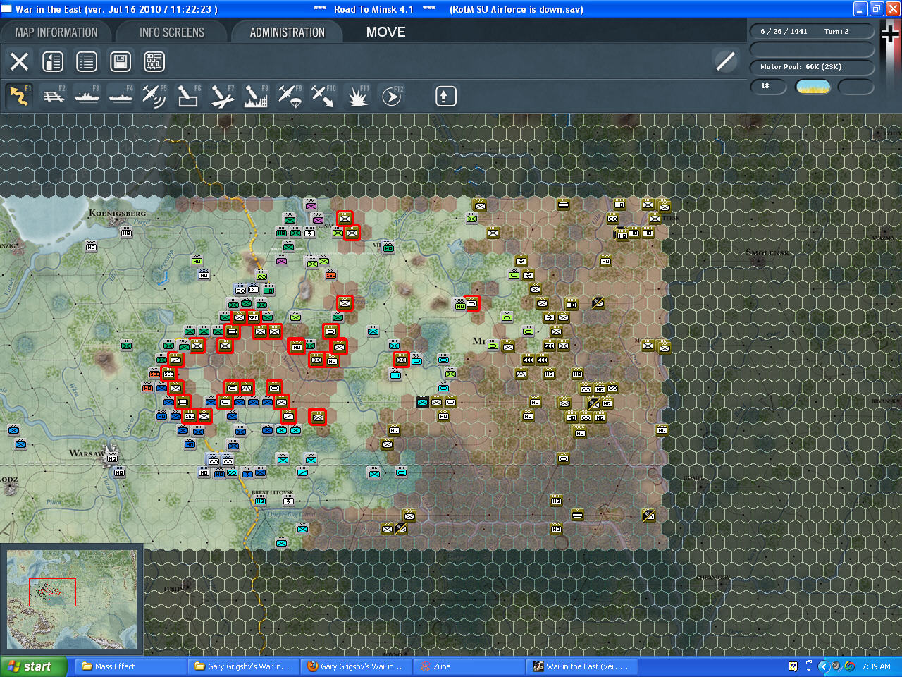
Task: Switch to Mass Effect folder in taskbar
Action: (x=131, y=666)
